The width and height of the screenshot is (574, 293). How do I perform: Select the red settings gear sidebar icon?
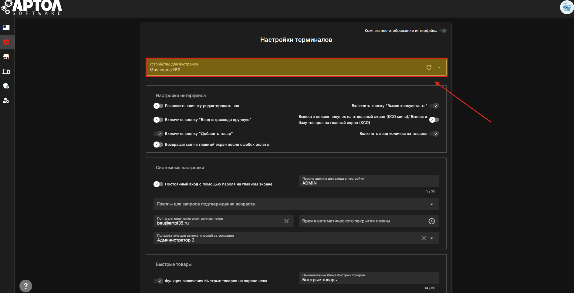point(6,42)
